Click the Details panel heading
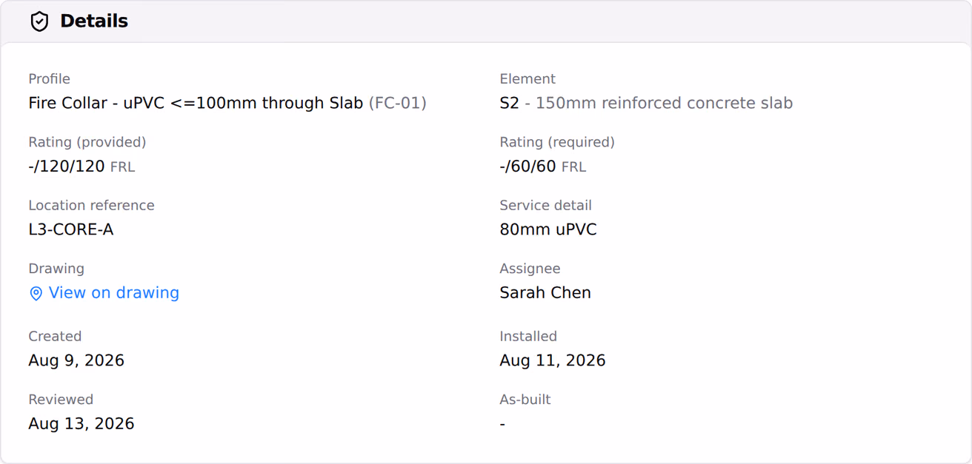The width and height of the screenshot is (972, 464). coord(94,21)
